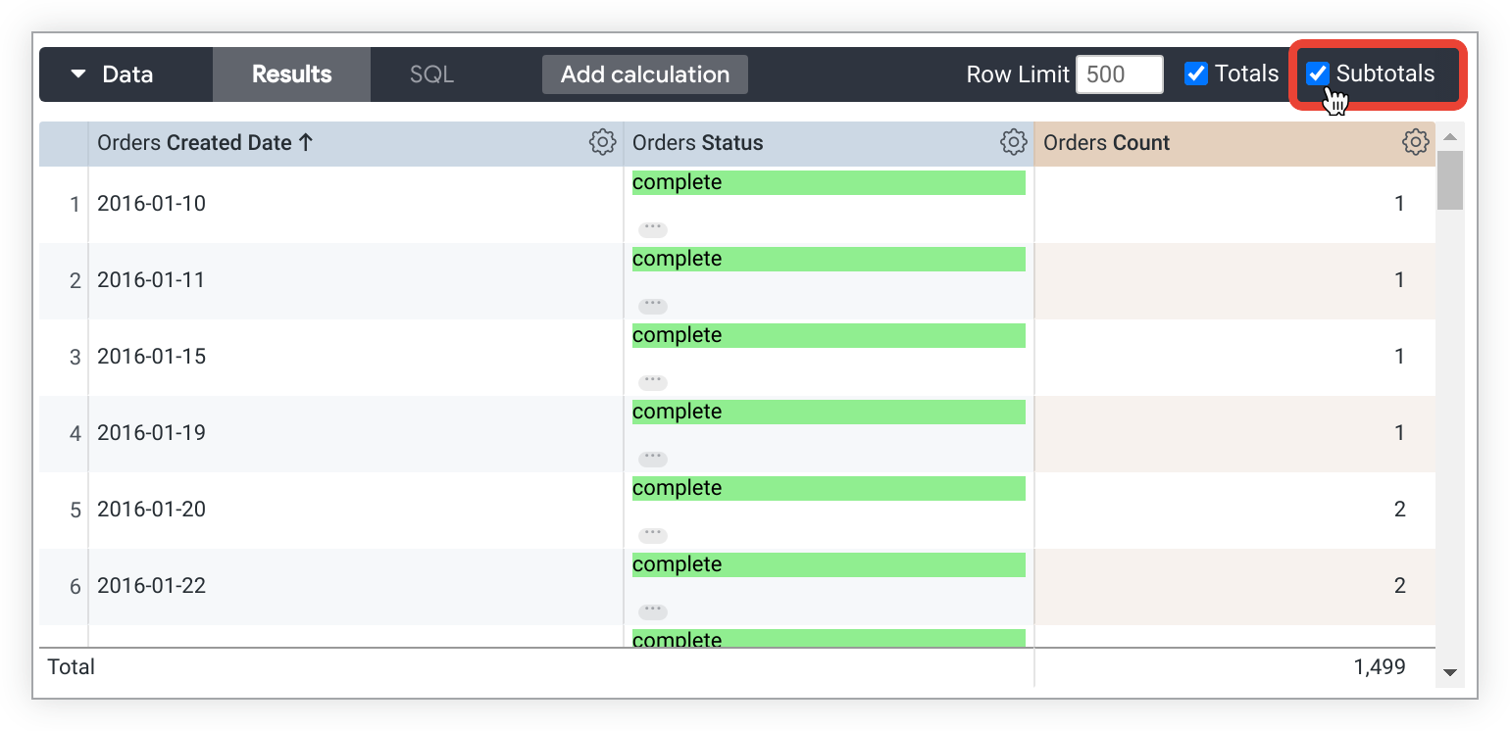The width and height of the screenshot is (1510, 731).
Task: Click the ellipsis under the 2016-01-15 status
Action: 652,382
